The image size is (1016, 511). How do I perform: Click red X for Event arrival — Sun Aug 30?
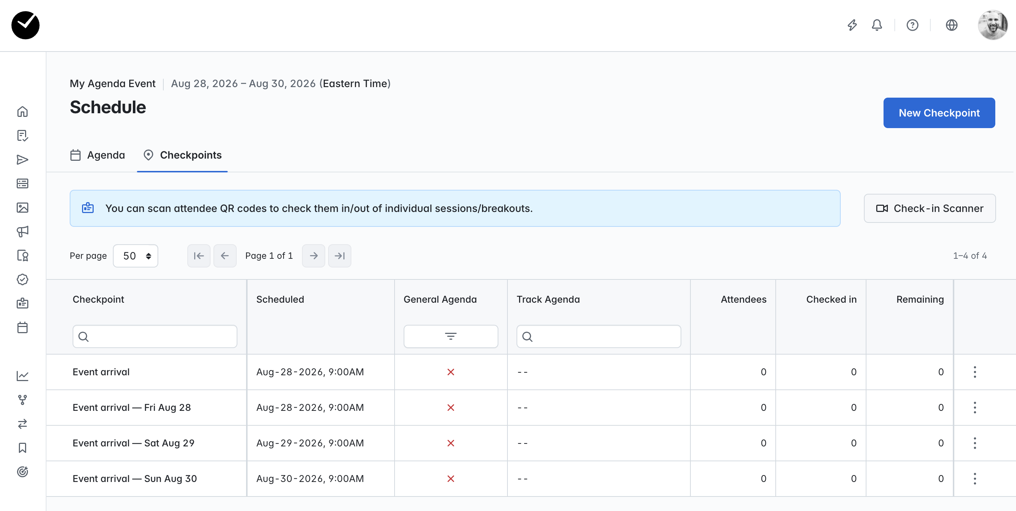450,478
